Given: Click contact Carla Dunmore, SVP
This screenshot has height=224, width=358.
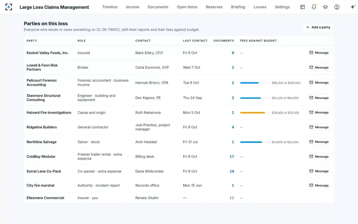Looking at the screenshot, I should click(x=152, y=67).
